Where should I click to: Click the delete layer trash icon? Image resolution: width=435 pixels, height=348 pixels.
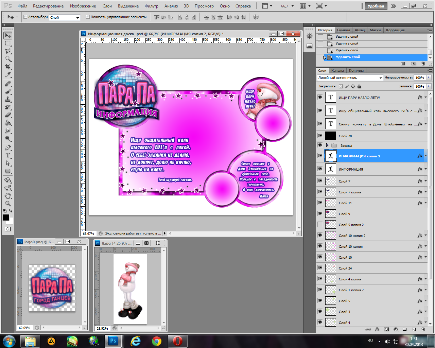pos(423,329)
